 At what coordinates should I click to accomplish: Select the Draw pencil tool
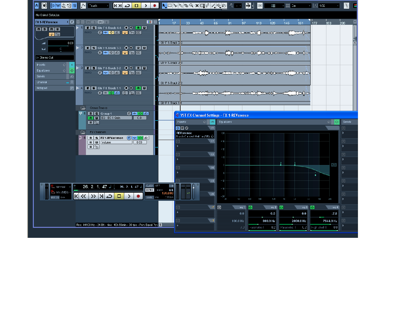(208, 5)
